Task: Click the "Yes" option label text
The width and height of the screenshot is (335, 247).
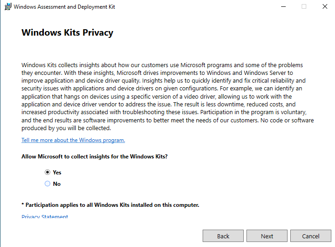Action: (57, 173)
